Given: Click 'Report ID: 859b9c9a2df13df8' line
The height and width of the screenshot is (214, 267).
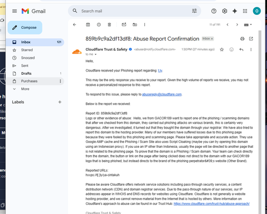Looking at the screenshot, I should point(106,113).
